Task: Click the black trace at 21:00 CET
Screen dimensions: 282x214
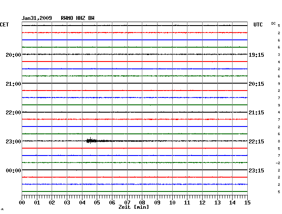Action: click(134, 83)
